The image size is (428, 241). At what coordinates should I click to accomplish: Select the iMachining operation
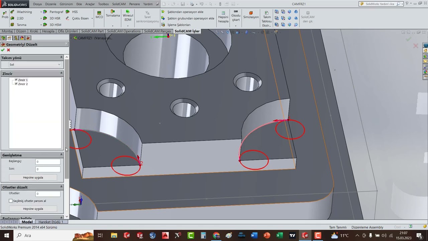(21, 12)
